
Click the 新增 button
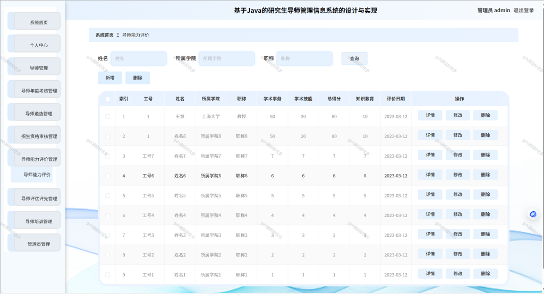tap(110, 77)
